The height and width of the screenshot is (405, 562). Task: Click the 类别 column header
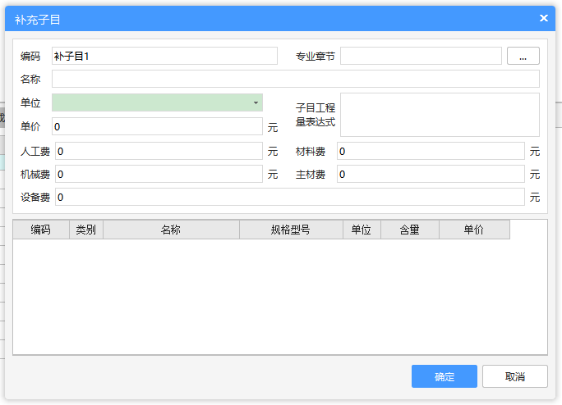86,230
